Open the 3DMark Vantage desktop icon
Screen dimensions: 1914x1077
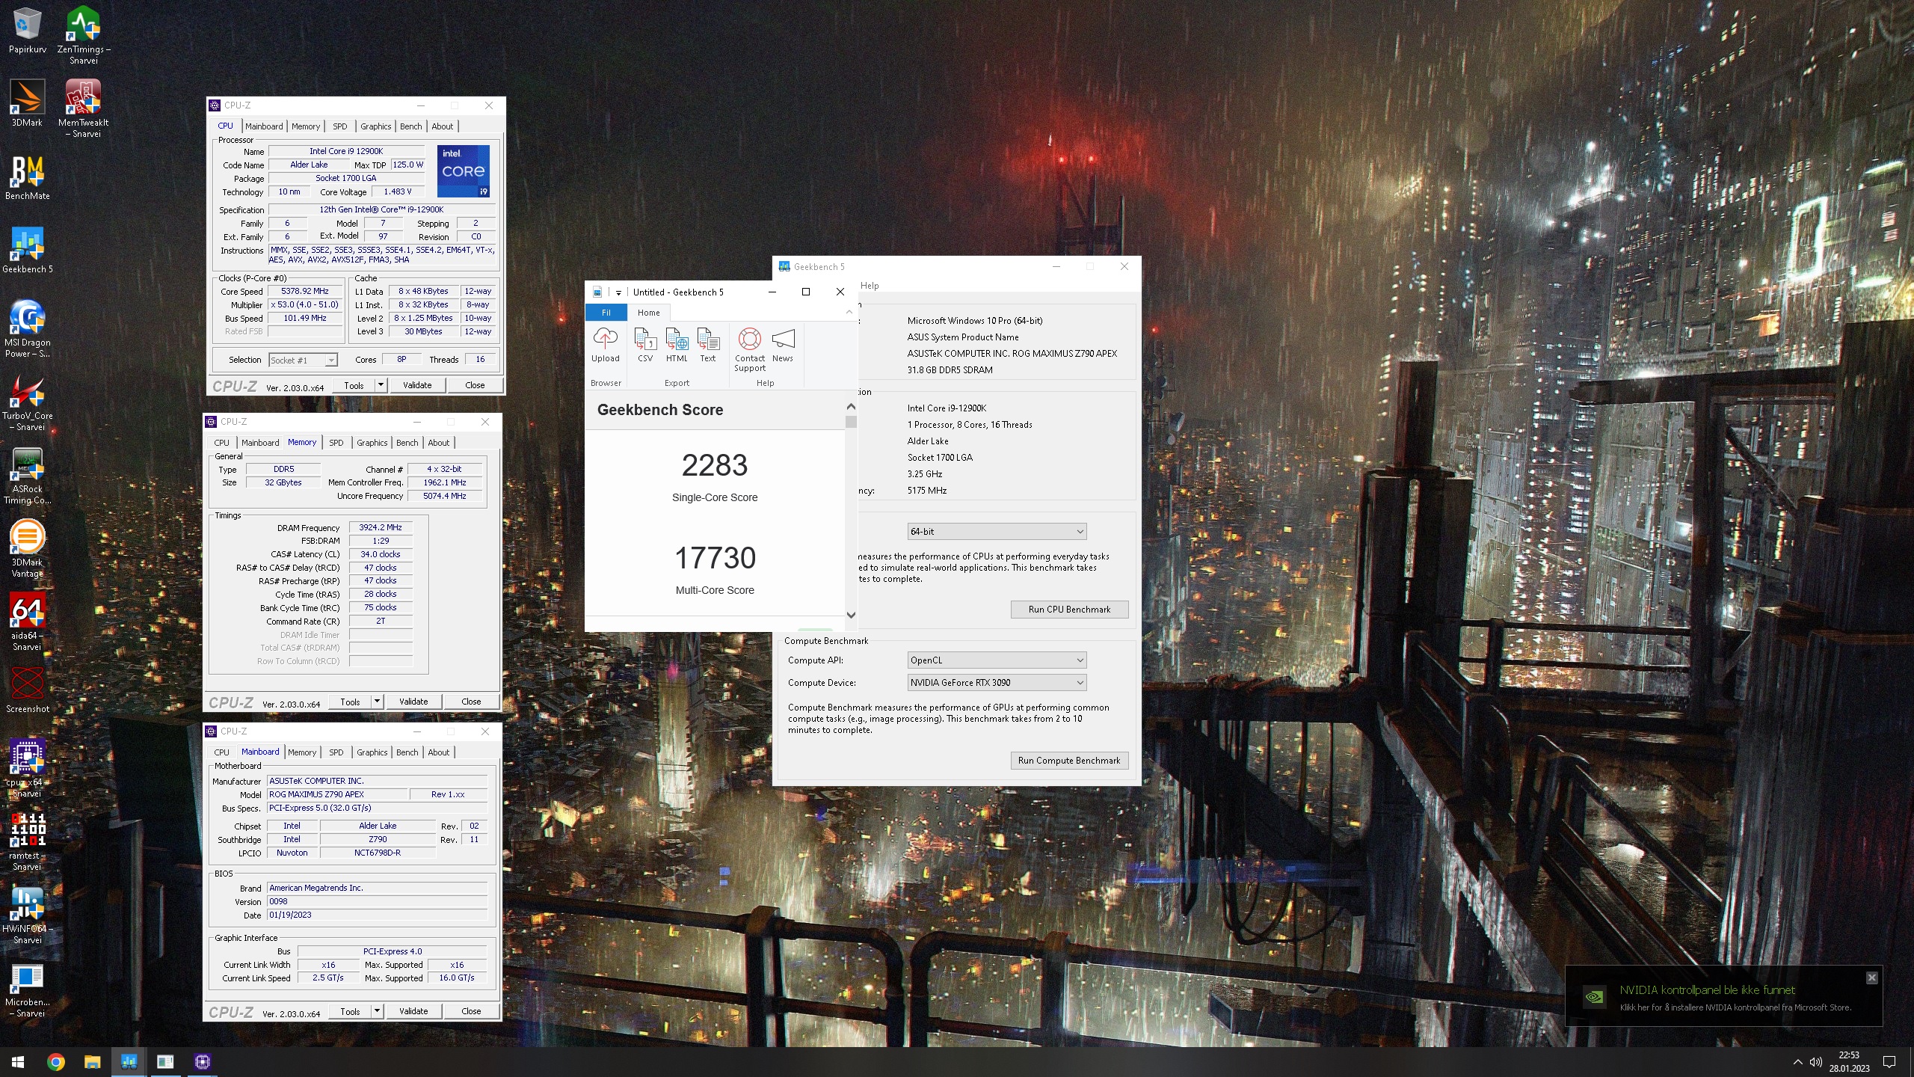(x=28, y=549)
